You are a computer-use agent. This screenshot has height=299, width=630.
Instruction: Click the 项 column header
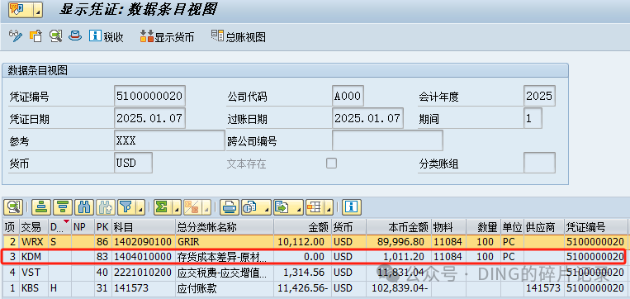point(10,227)
